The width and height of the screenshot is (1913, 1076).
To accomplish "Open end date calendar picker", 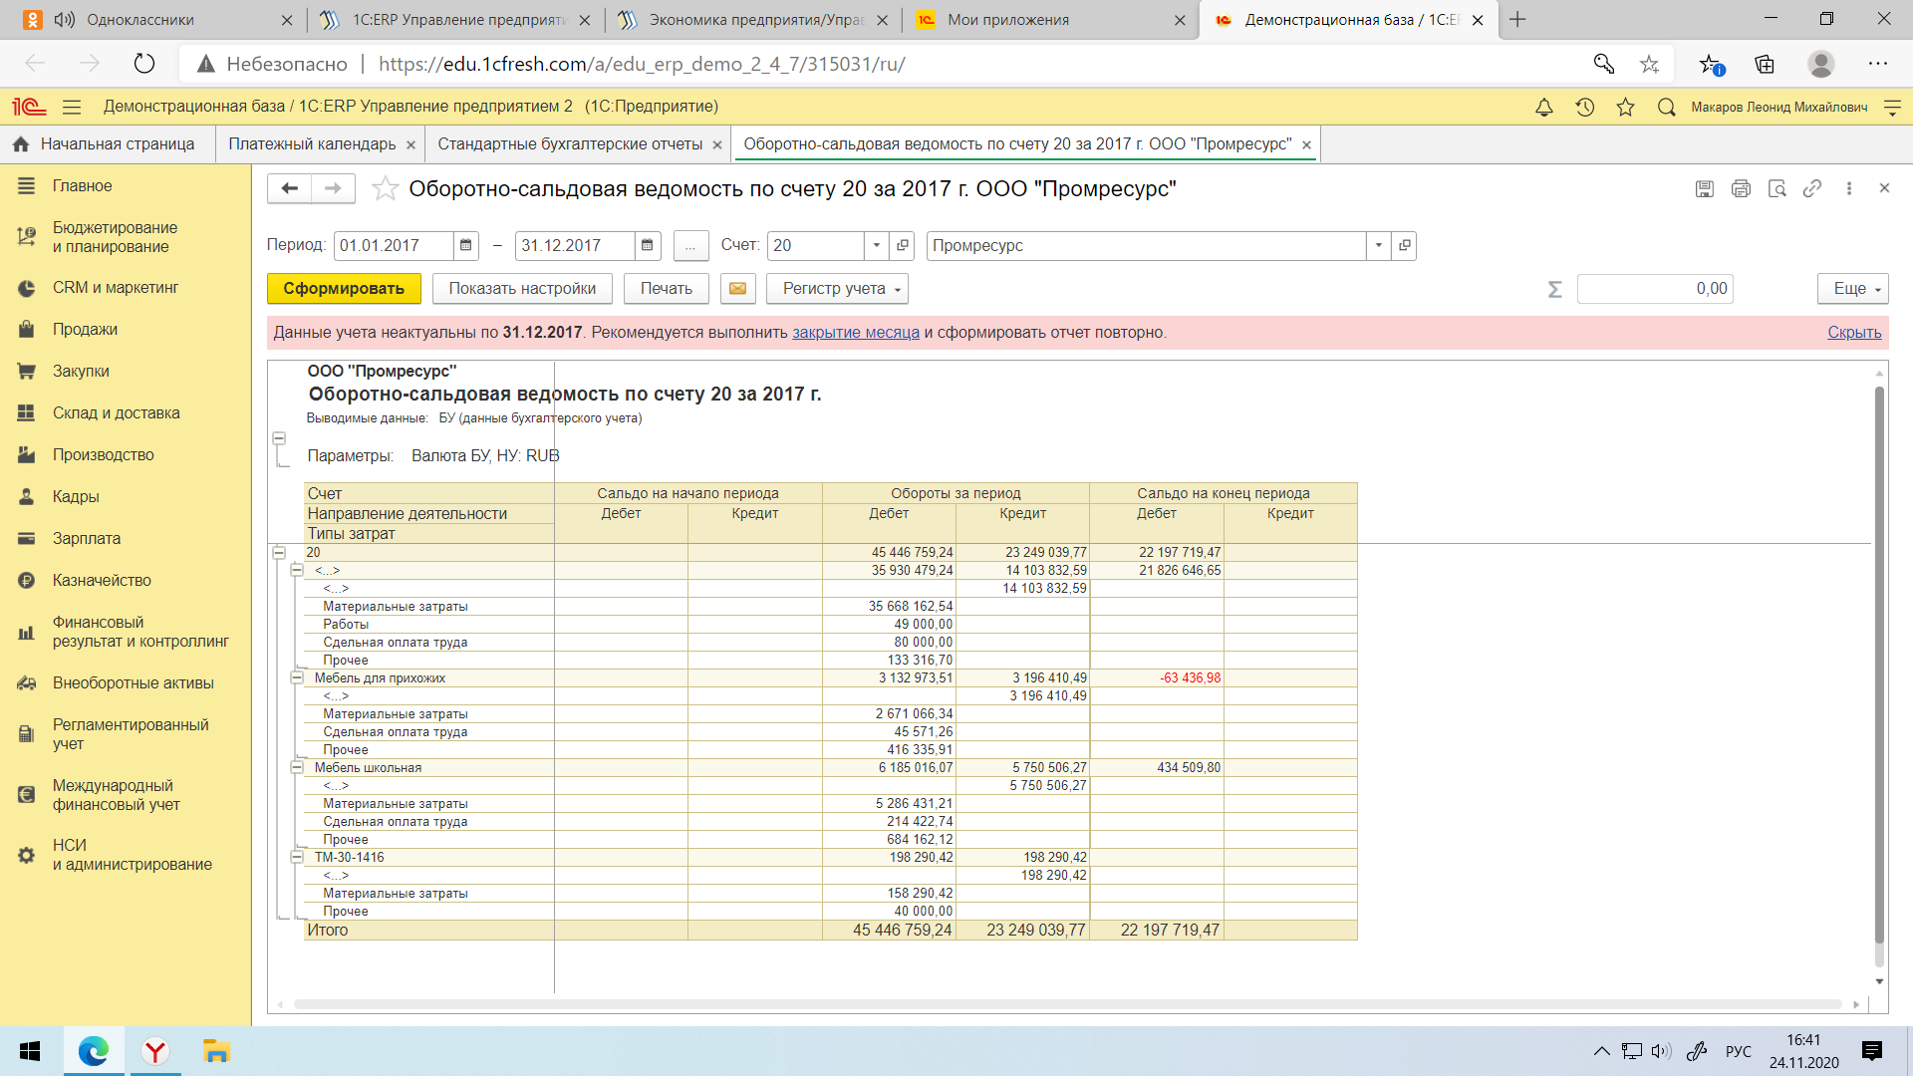I will [647, 245].
